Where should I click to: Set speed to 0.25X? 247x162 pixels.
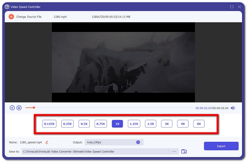pyautogui.click(x=68, y=124)
